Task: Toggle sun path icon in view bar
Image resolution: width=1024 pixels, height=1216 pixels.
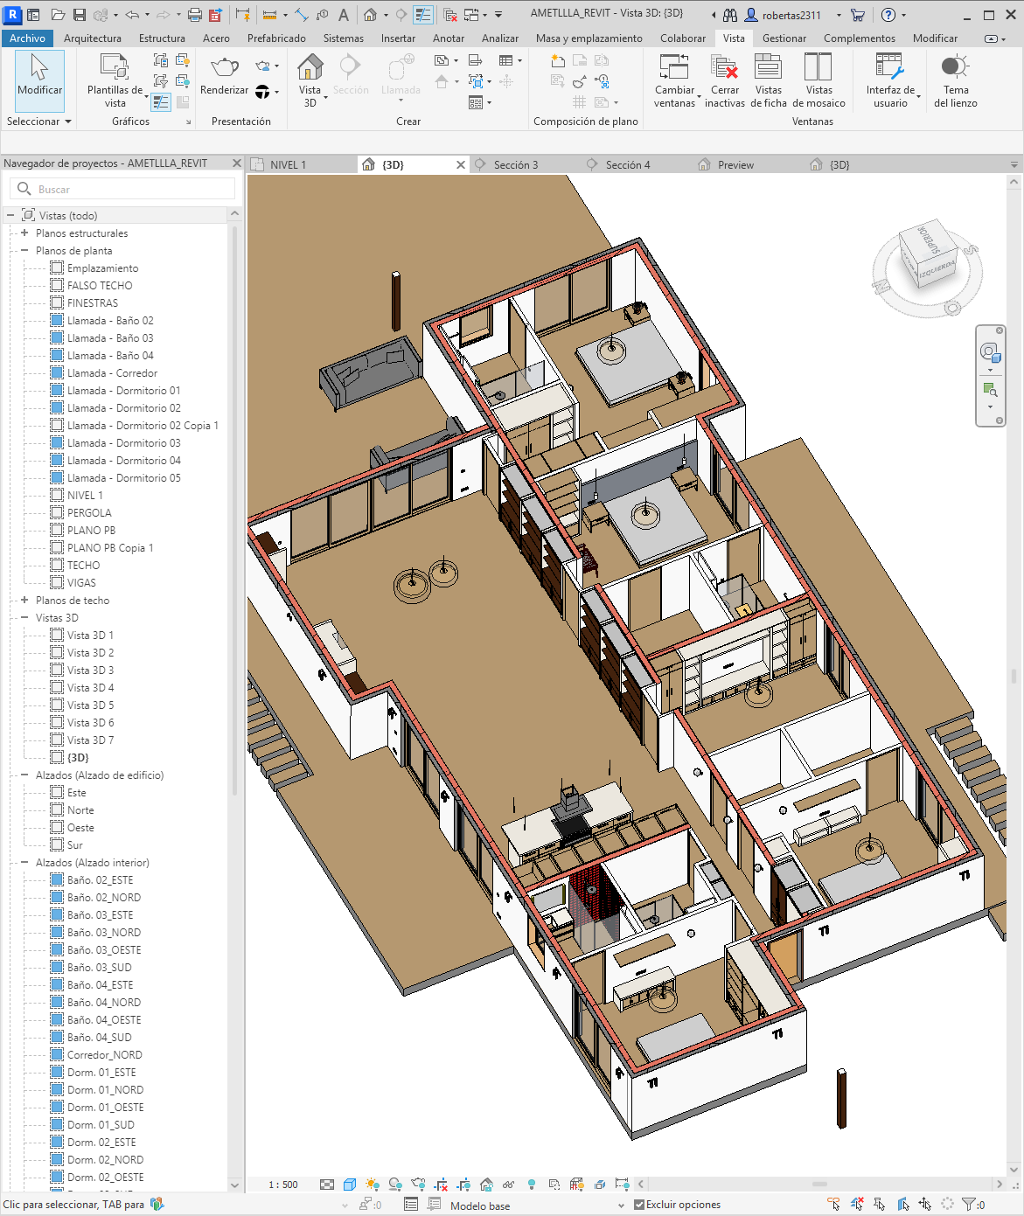Action: [x=373, y=1185]
